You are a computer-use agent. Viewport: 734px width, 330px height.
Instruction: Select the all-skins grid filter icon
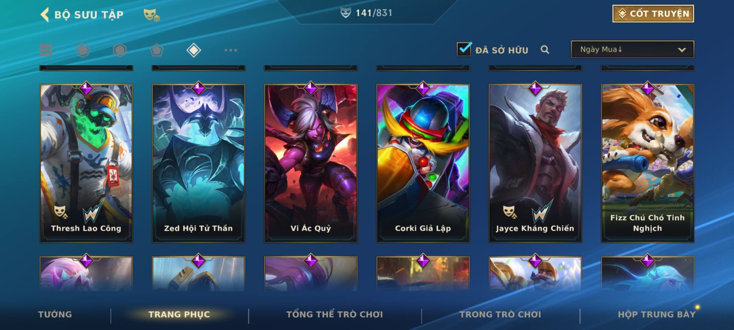pos(46,50)
